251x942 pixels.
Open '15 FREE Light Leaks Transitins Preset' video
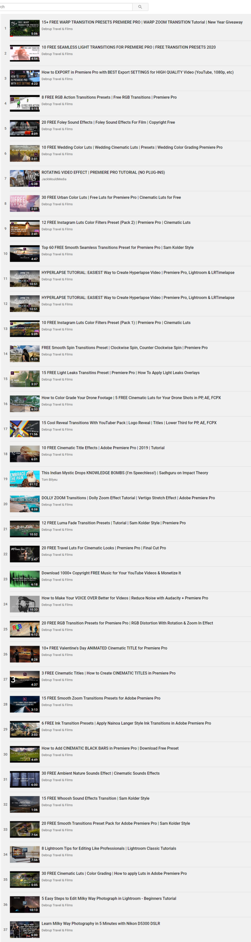(x=120, y=373)
